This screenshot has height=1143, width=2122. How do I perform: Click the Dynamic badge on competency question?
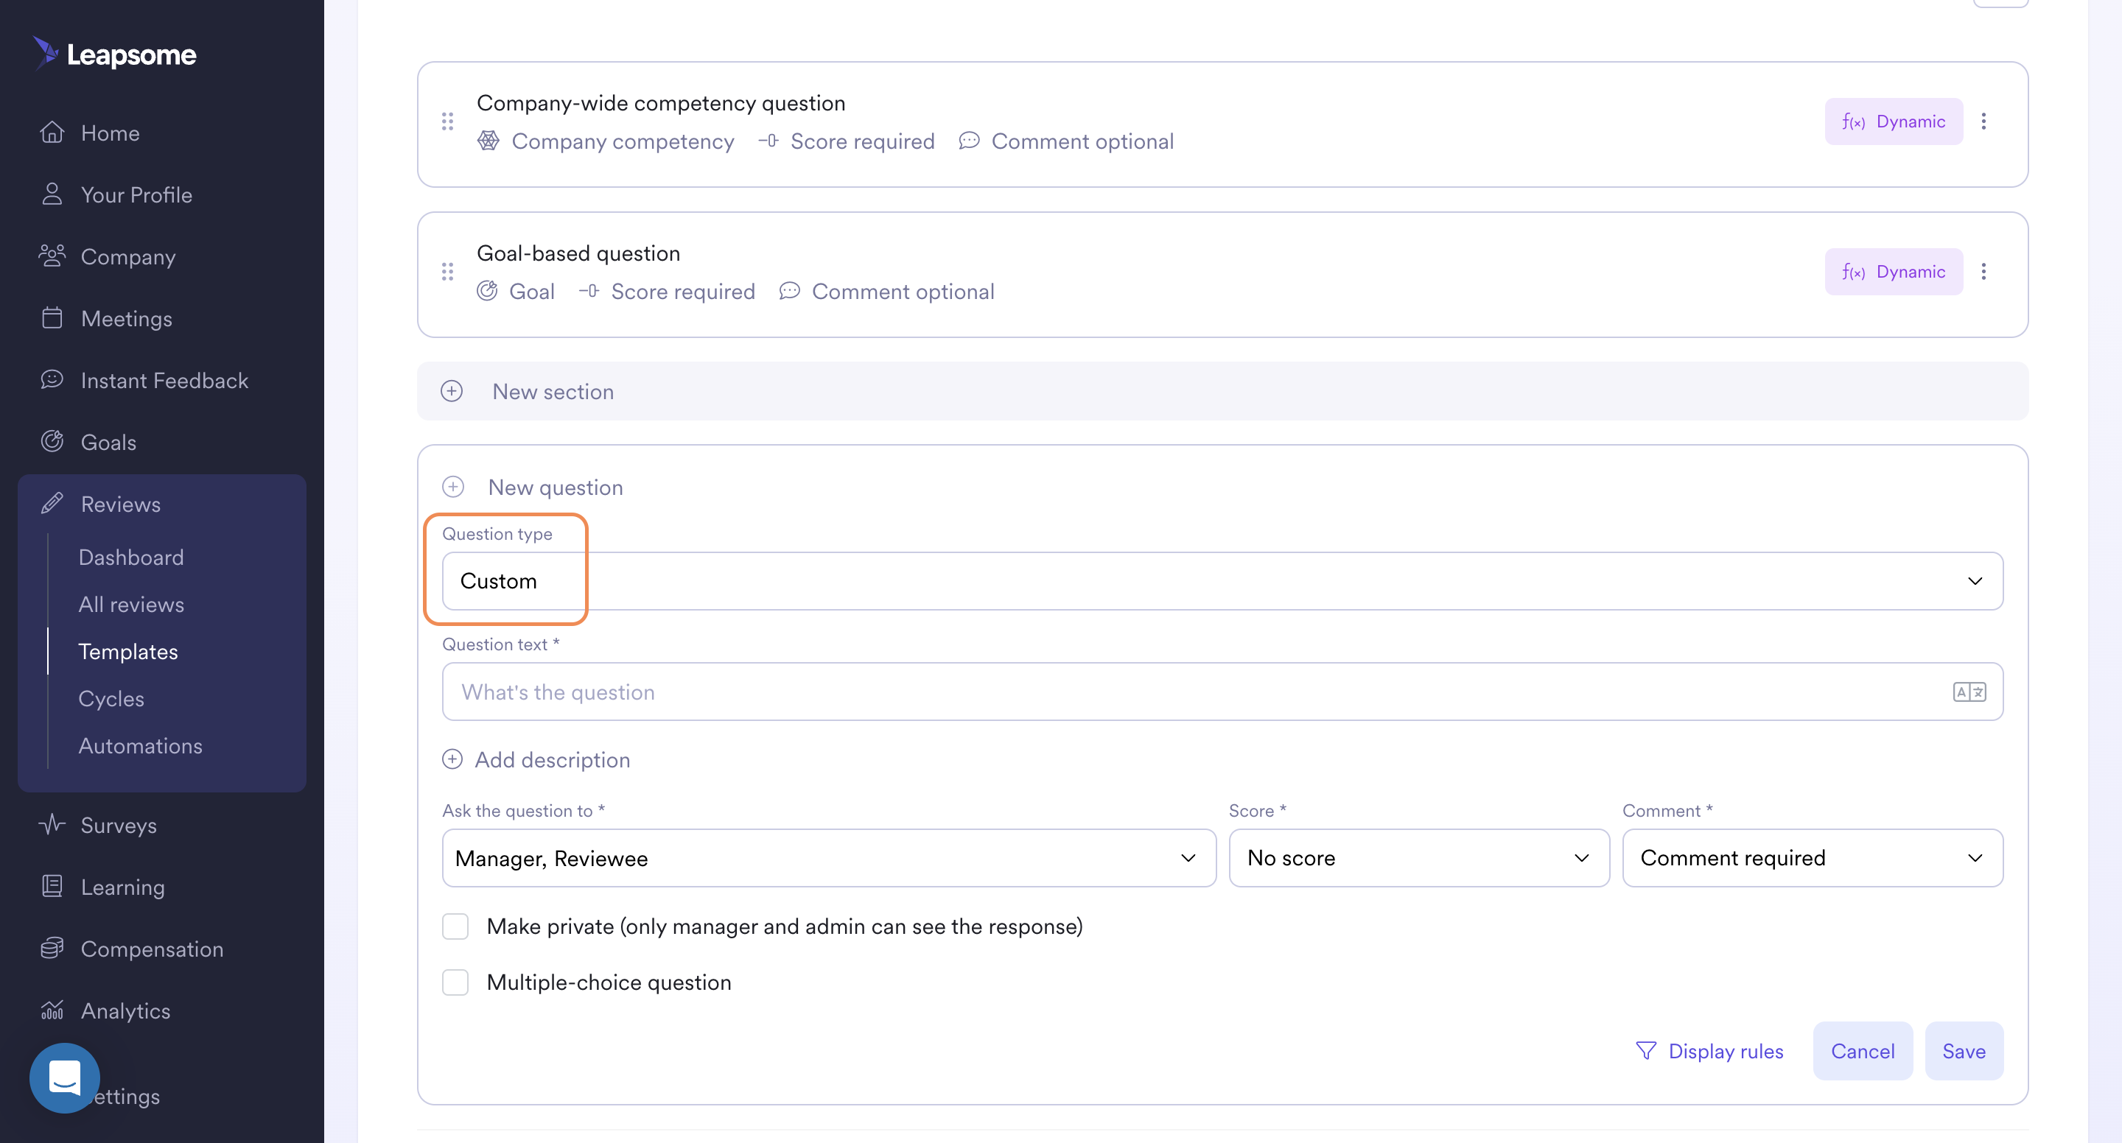1893,122
